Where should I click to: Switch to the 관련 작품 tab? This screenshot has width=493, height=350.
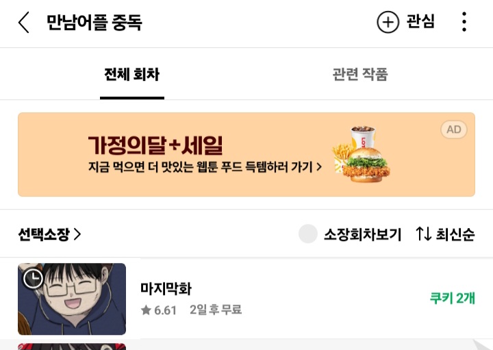(360, 75)
